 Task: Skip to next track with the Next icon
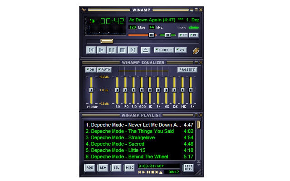(132, 50)
